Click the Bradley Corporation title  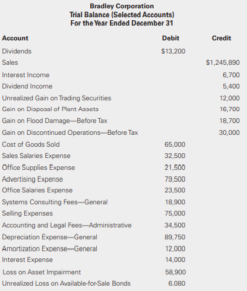pos(122,6)
